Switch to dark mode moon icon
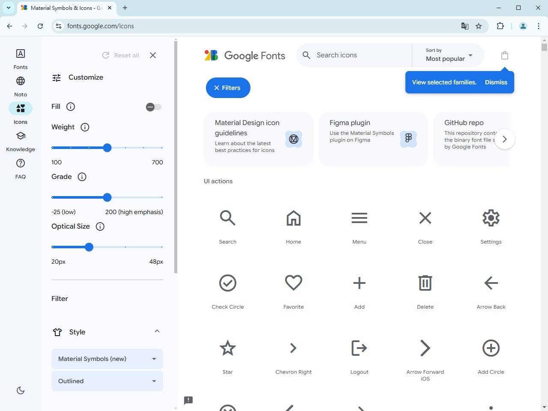The height and width of the screenshot is (411, 548). [21, 390]
